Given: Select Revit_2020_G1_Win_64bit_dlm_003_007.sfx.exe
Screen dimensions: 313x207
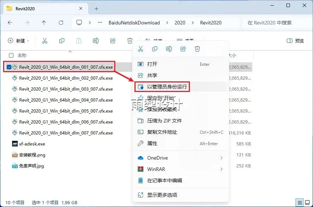Looking at the screenshot, I should (66, 89).
